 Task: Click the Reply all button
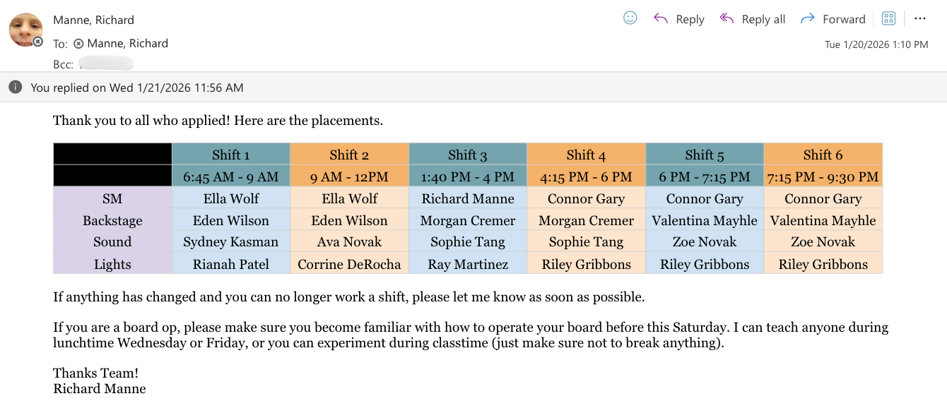(x=753, y=19)
